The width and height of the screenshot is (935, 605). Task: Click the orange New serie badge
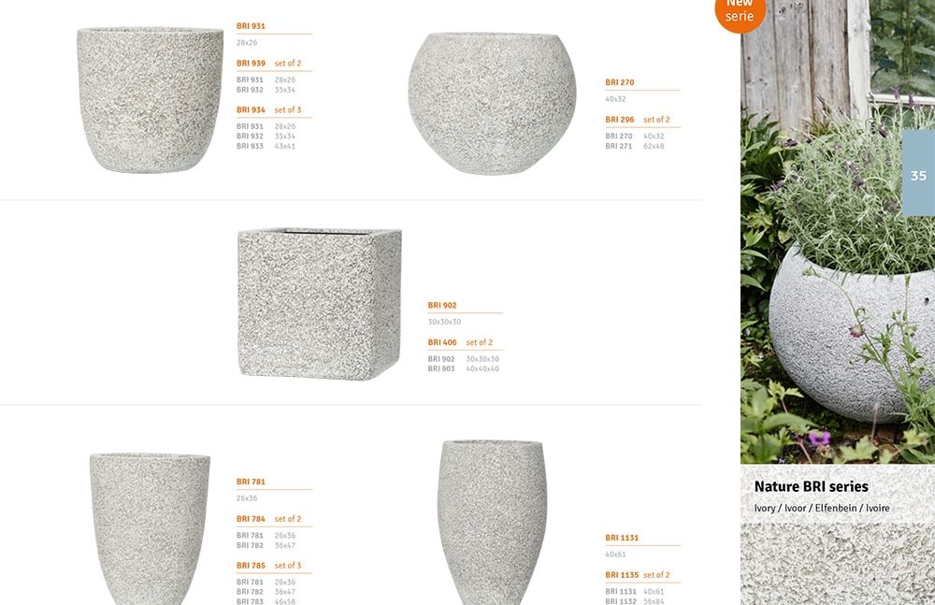pyautogui.click(x=740, y=13)
